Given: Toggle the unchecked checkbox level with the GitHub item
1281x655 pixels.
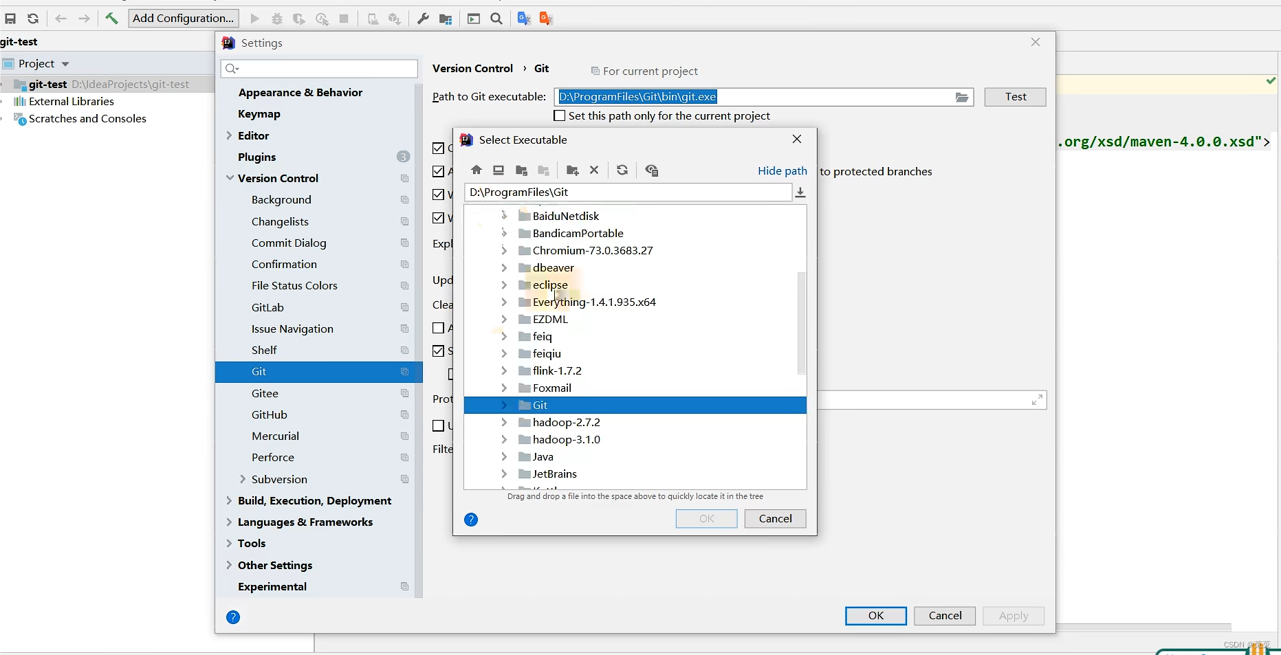Looking at the screenshot, I should tap(438, 425).
